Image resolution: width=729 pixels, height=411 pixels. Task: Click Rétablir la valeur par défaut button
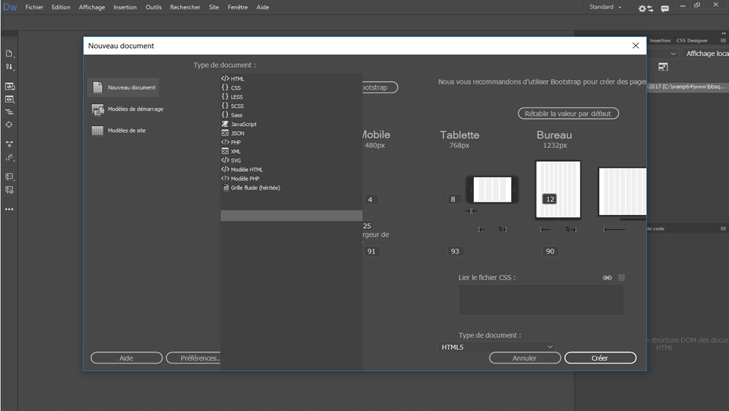coord(568,114)
